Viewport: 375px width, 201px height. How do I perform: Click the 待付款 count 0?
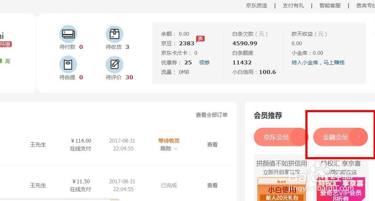[x=81, y=47]
